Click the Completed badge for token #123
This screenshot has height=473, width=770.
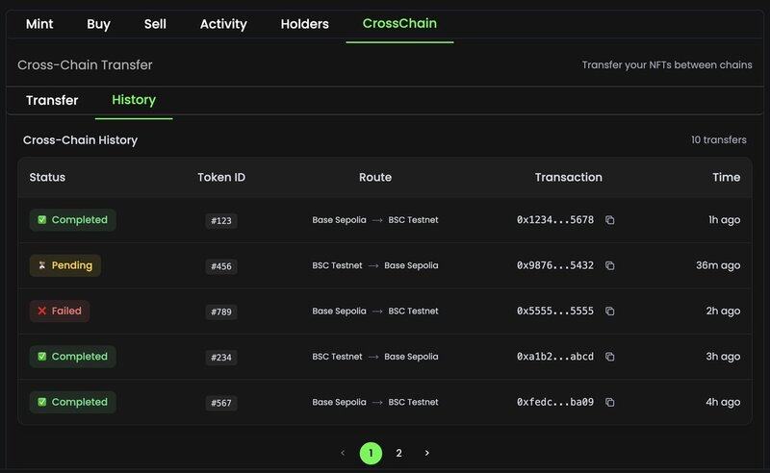pos(73,220)
